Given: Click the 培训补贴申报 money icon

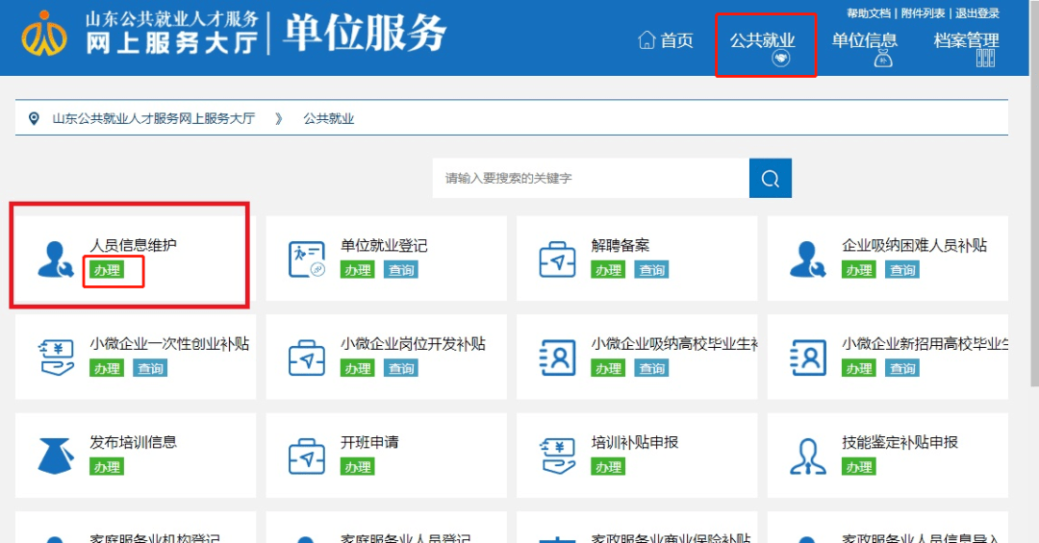Looking at the screenshot, I should tap(557, 457).
